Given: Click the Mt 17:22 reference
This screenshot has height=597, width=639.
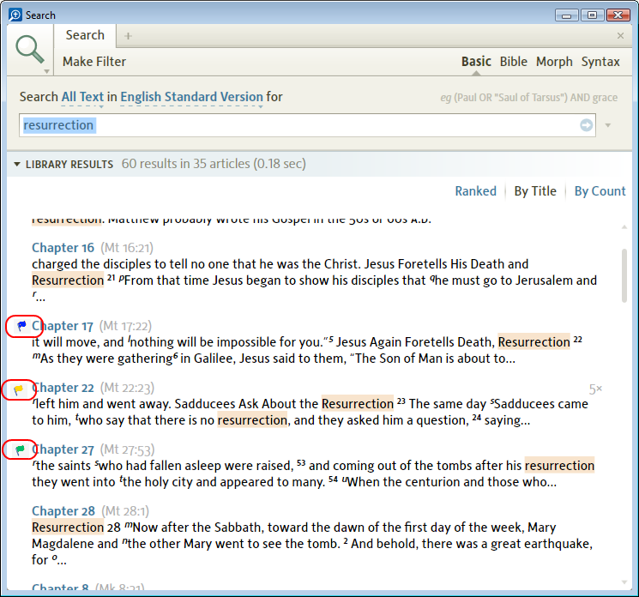Looking at the screenshot, I should (125, 326).
